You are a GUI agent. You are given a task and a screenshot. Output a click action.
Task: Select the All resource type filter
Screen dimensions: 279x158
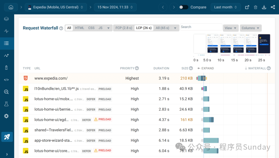click(x=69, y=28)
